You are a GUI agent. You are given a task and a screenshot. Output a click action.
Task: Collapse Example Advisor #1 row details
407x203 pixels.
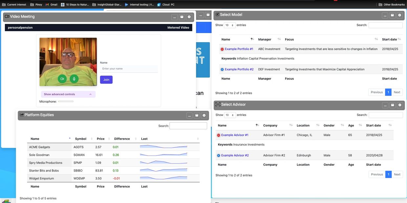[x=219, y=135]
